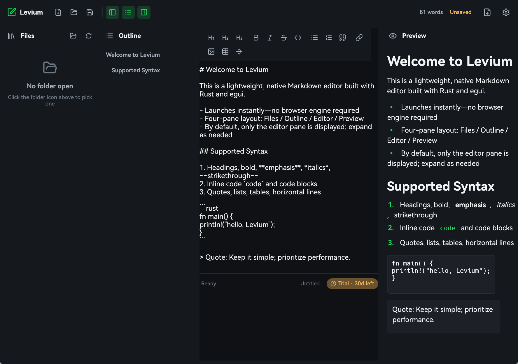This screenshot has width=518, height=364.
Task: Click the green inline 'code' in preview
Action: (x=448, y=228)
